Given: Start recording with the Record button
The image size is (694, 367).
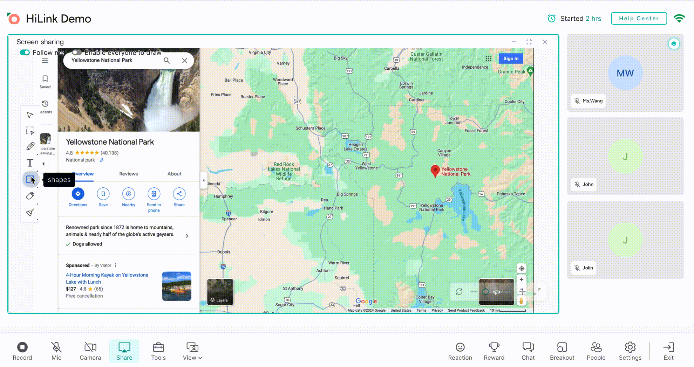Looking at the screenshot, I should 22,351.
